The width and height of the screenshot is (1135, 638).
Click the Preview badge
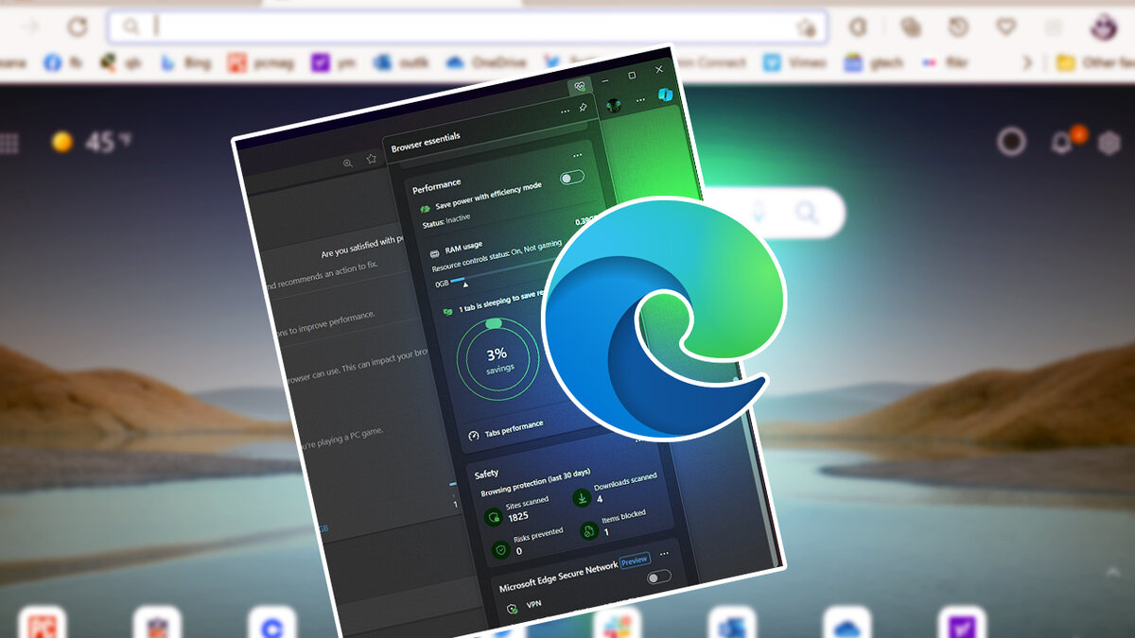(x=635, y=560)
